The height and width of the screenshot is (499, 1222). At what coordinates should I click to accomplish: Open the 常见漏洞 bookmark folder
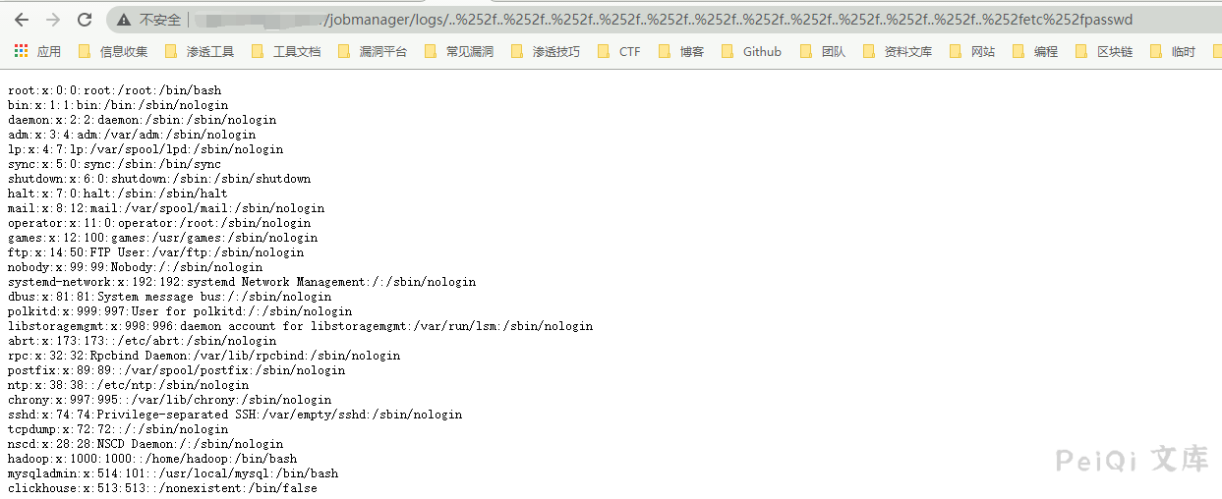[x=459, y=52]
